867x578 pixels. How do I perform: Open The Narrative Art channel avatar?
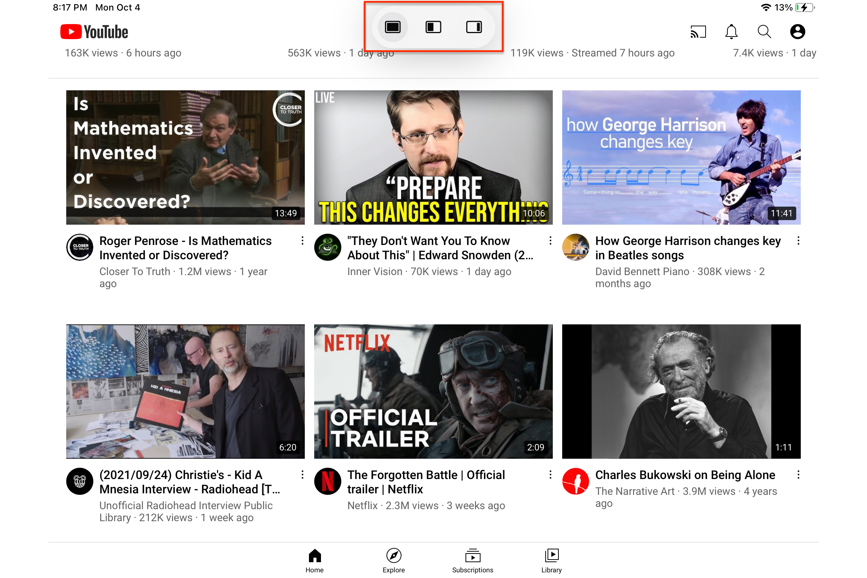576,481
